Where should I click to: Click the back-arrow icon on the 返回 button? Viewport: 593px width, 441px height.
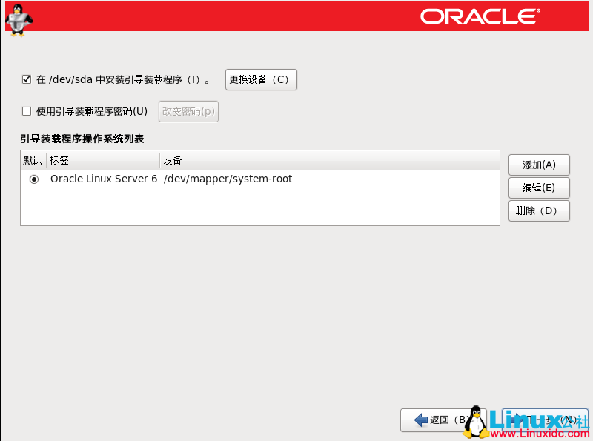pyautogui.click(x=419, y=420)
